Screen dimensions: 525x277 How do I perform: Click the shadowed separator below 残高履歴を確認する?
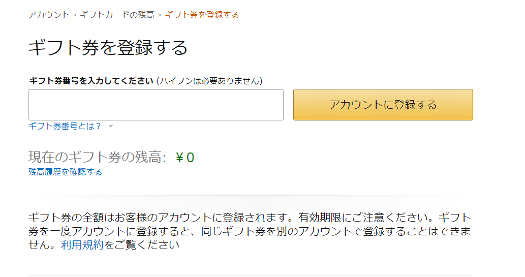click(251, 195)
